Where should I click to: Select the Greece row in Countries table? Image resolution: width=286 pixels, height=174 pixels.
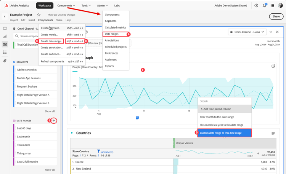click(173, 162)
